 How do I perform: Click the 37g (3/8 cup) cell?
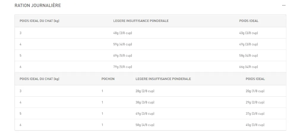point(255,113)
